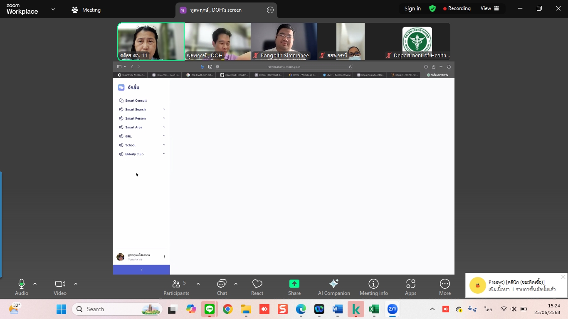Open the Participants options caret

click(x=198, y=284)
